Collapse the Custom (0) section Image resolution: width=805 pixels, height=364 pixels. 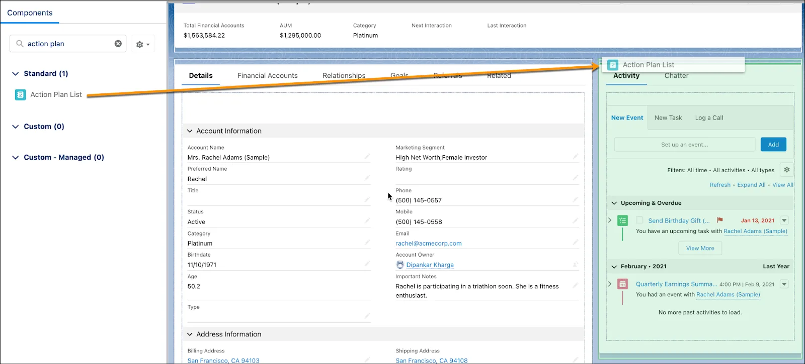(15, 127)
